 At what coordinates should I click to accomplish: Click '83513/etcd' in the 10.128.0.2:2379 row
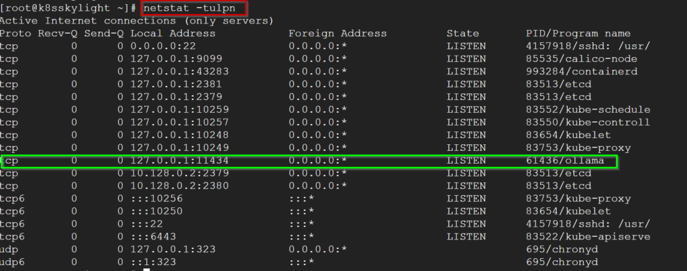click(x=559, y=173)
